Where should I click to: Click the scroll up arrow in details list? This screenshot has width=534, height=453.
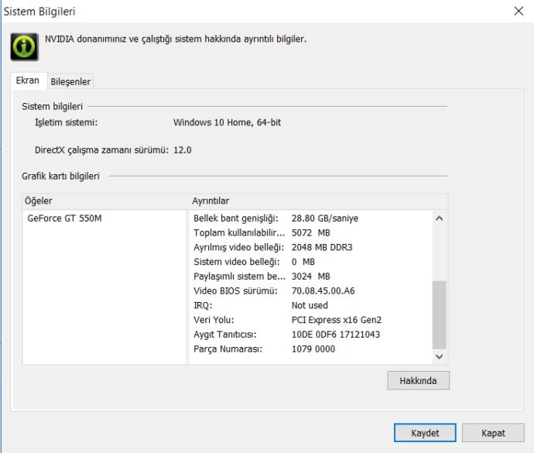[x=440, y=218]
